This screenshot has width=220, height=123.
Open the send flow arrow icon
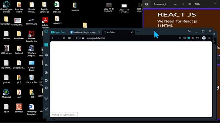(193, 38)
